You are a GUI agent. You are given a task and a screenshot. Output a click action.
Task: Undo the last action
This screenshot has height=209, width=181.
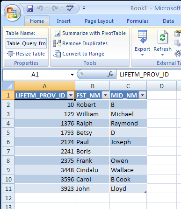(40, 8)
